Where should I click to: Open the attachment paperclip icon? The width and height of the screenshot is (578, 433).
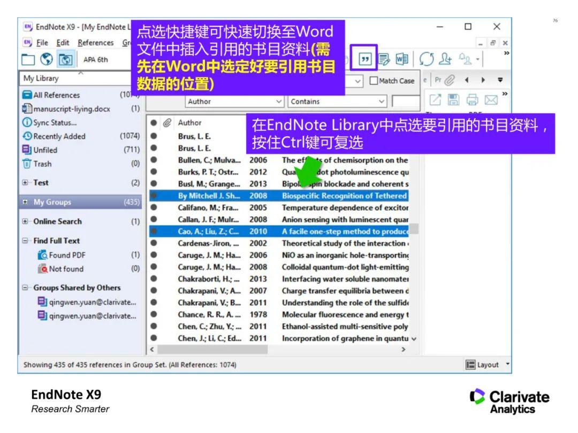tap(450, 80)
